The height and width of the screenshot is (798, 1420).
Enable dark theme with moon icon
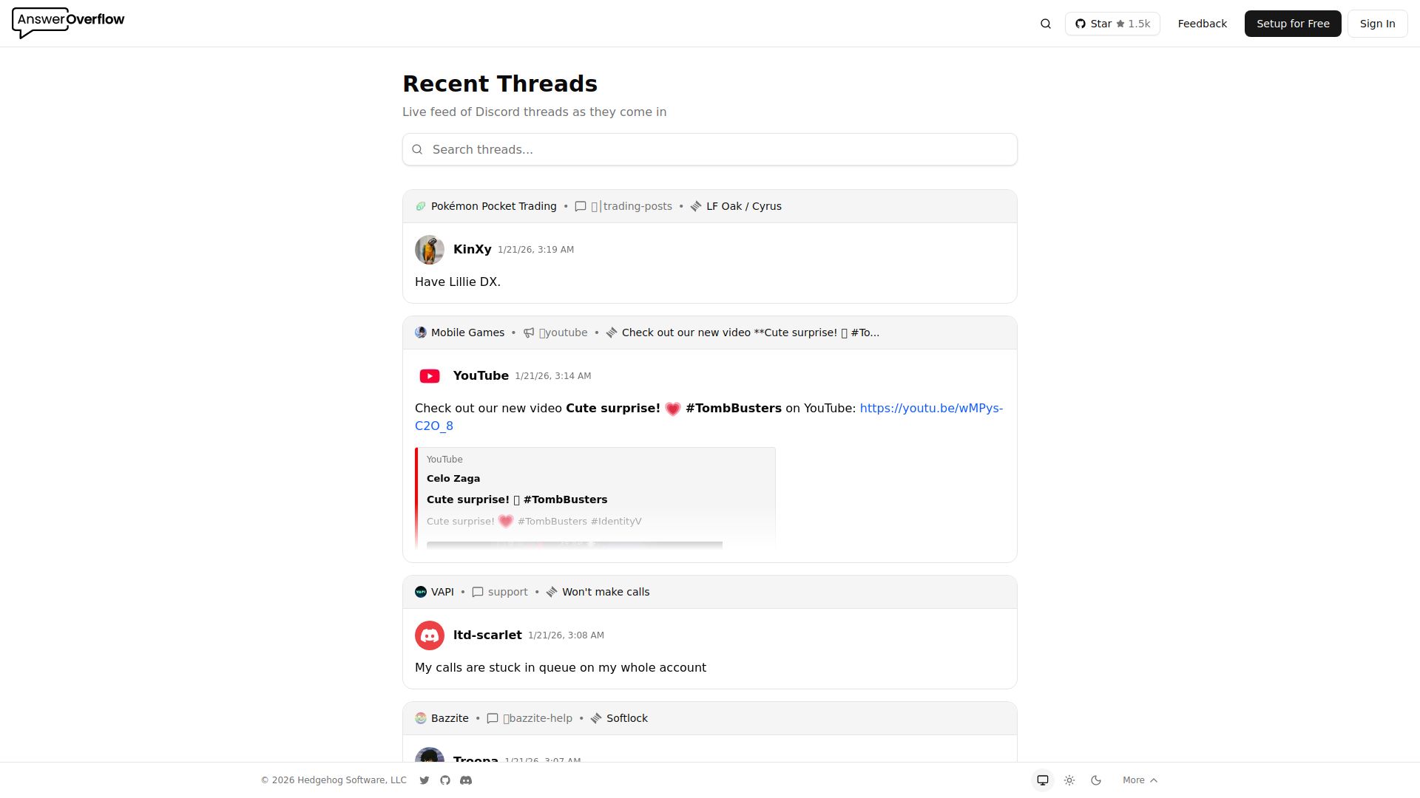point(1096,780)
